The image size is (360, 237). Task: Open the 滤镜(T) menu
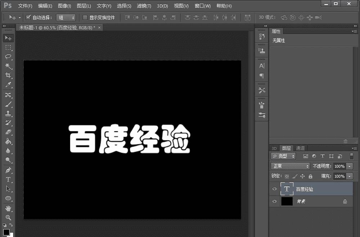pyautogui.click(x=144, y=6)
